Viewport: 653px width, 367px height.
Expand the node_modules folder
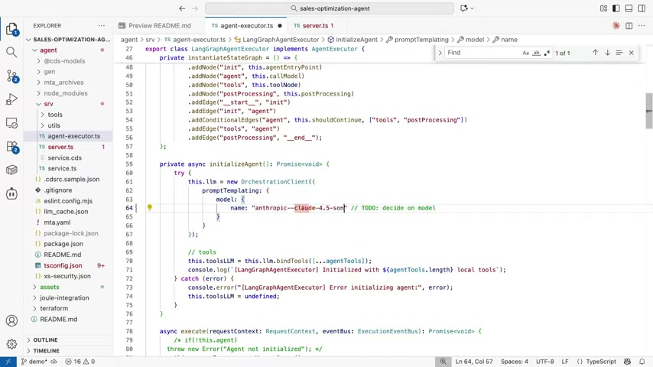click(x=39, y=93)
